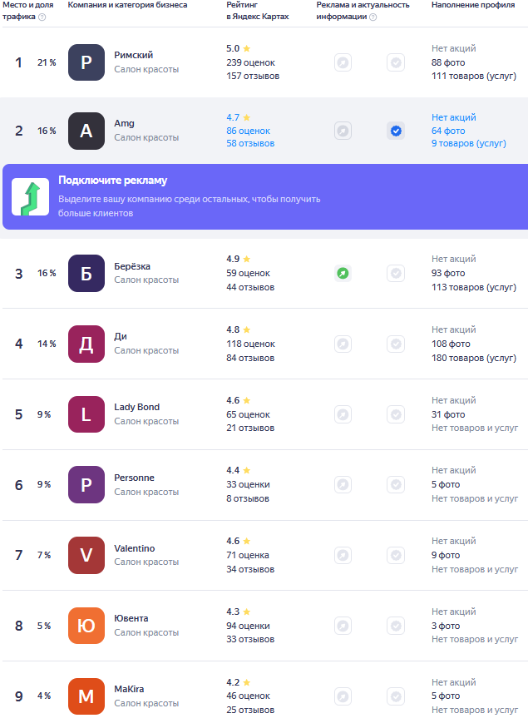This screenshot has height=728, width=528.
Task: Click the advertising icon in Valentino row
Action: [343, 555]
